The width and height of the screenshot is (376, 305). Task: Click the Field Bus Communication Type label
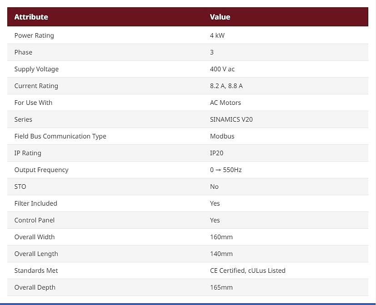(x=60, y=137)
